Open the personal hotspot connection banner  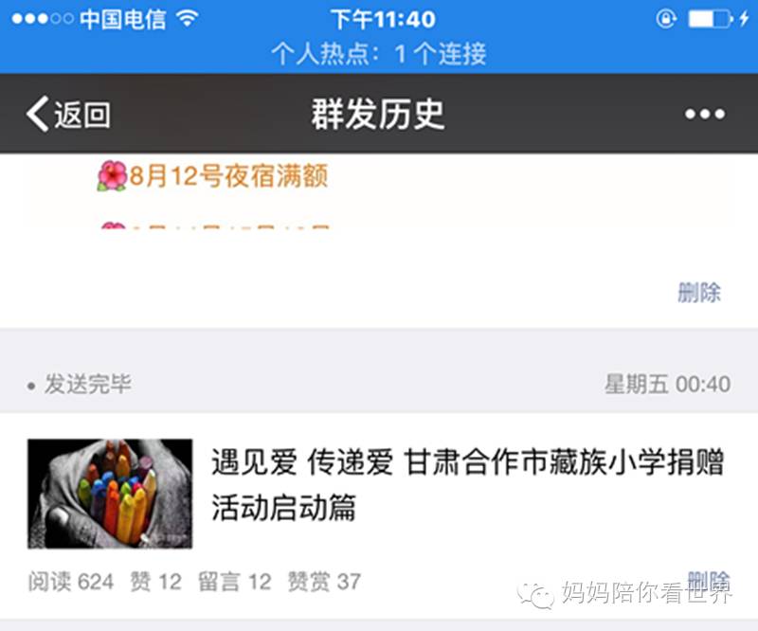379,53
